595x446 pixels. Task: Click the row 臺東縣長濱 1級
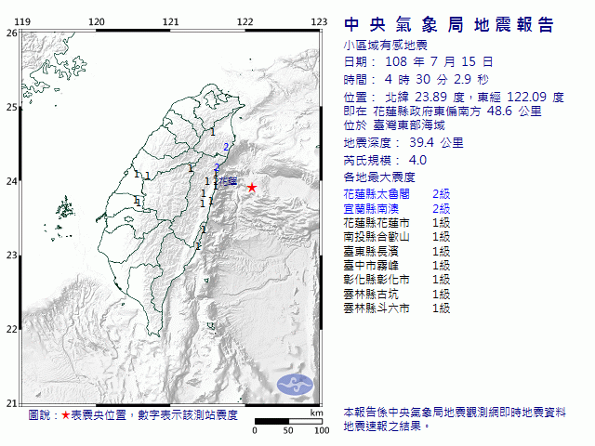click(x=397, y=252)
